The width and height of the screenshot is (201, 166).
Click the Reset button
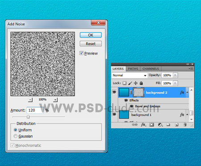pyautogui.click(x=91, y=44)
